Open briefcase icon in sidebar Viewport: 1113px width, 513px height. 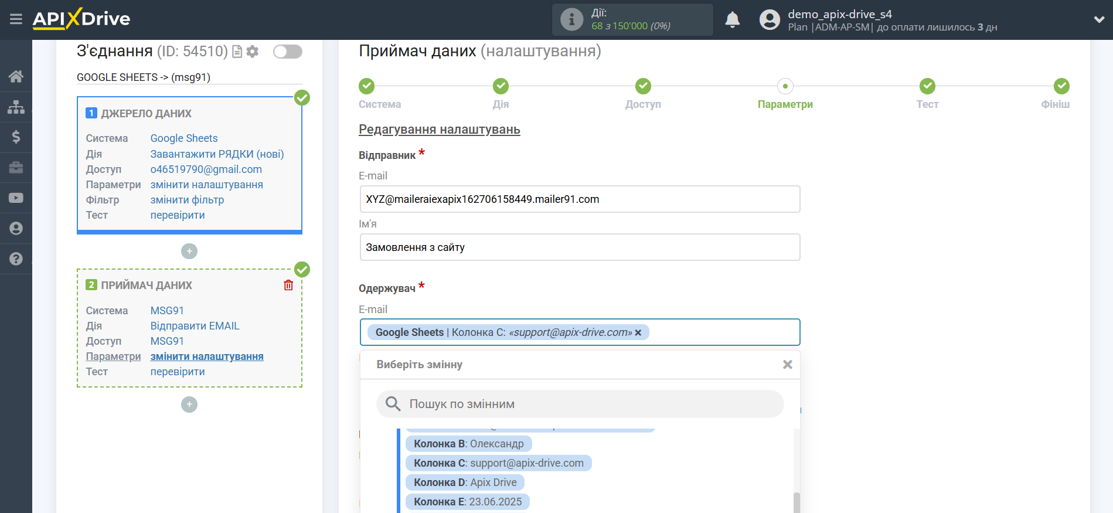pos(16,168)
